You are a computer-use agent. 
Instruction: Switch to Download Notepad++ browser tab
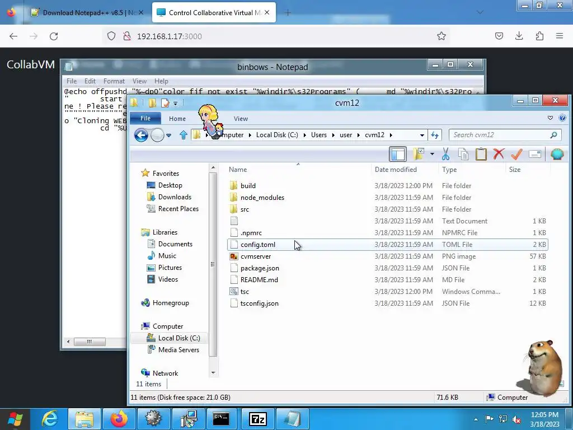pyautogui.click(x=88, y=12)
